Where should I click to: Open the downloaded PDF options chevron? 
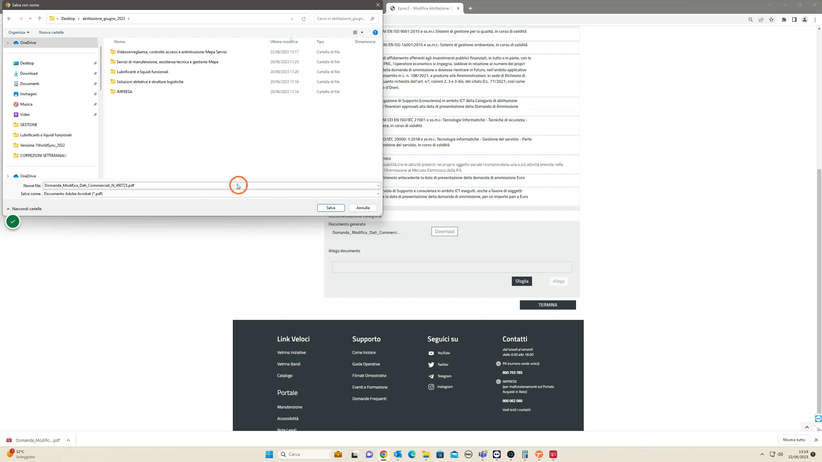tap(68, 440)
